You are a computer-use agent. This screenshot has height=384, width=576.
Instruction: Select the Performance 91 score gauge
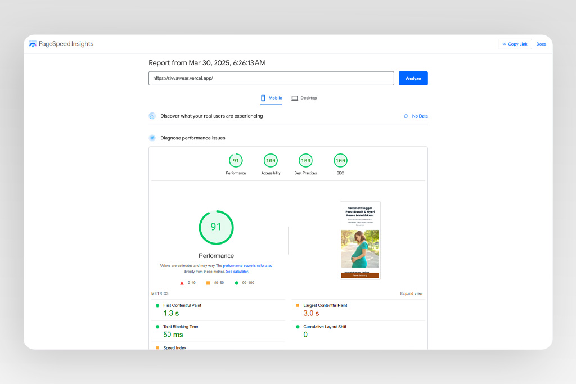pos(236,161)
